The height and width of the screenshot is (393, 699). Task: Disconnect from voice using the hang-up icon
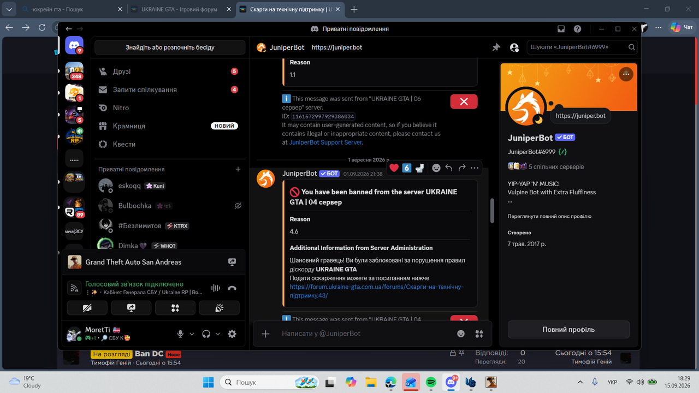click(232, 288)
